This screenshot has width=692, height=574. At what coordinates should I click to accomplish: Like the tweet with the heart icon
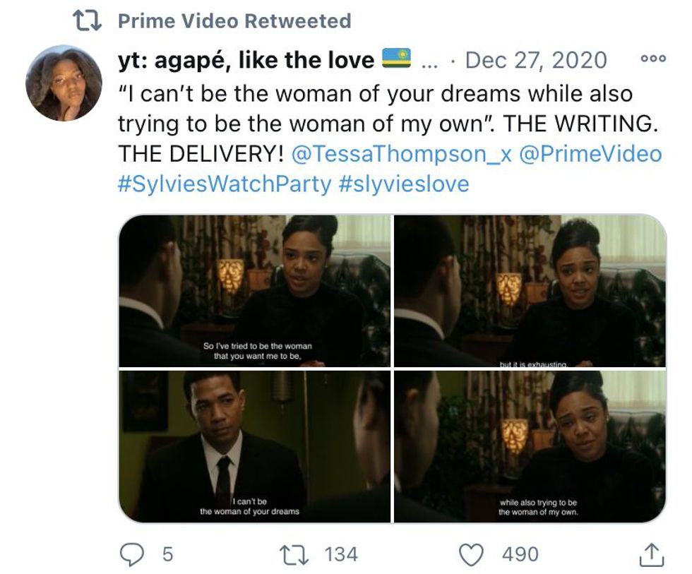point(471,554)
